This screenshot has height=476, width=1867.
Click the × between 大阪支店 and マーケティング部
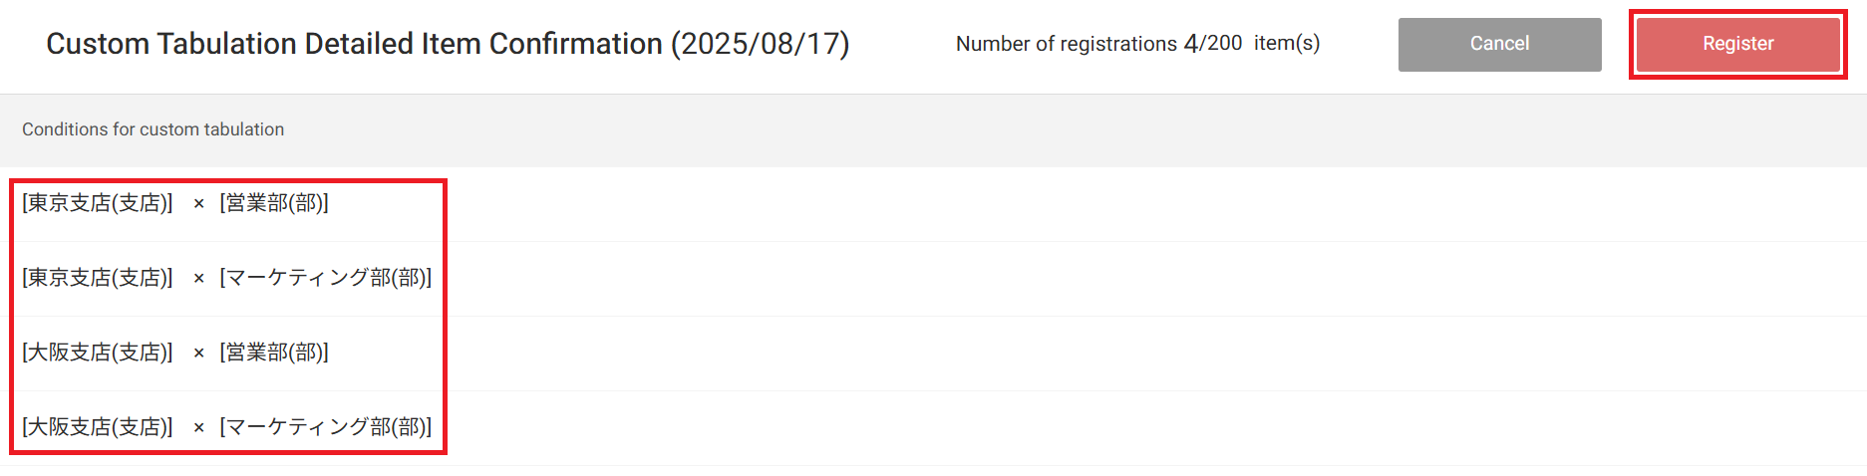[x=198, y=428]
